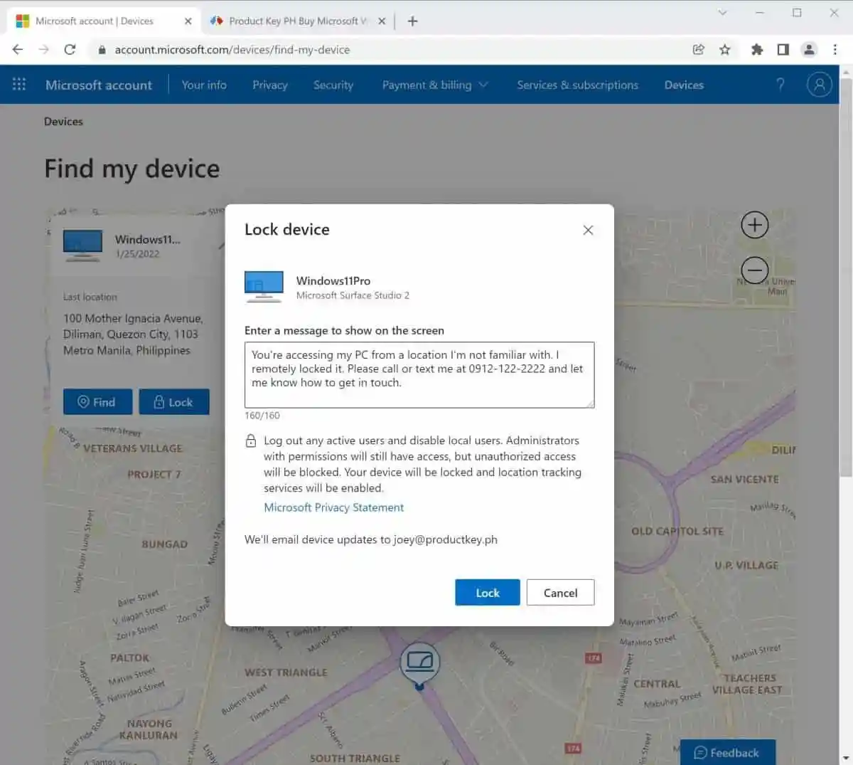This screenshot has height=765, width=853.
Task: Reload the page with refresh icon
Action: click(70, 50)
